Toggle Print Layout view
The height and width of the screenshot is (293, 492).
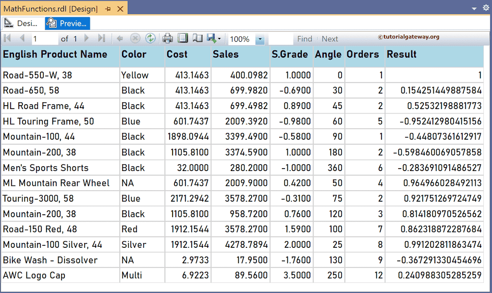point(183,38)
